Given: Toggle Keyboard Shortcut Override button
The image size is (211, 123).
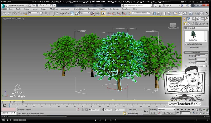Looking at the screenshot, I should click(x=103, y=13).
